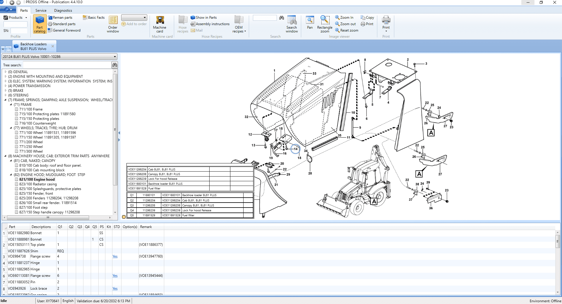Select 823/100 Radiator casing tree item

tap(38, 184)
